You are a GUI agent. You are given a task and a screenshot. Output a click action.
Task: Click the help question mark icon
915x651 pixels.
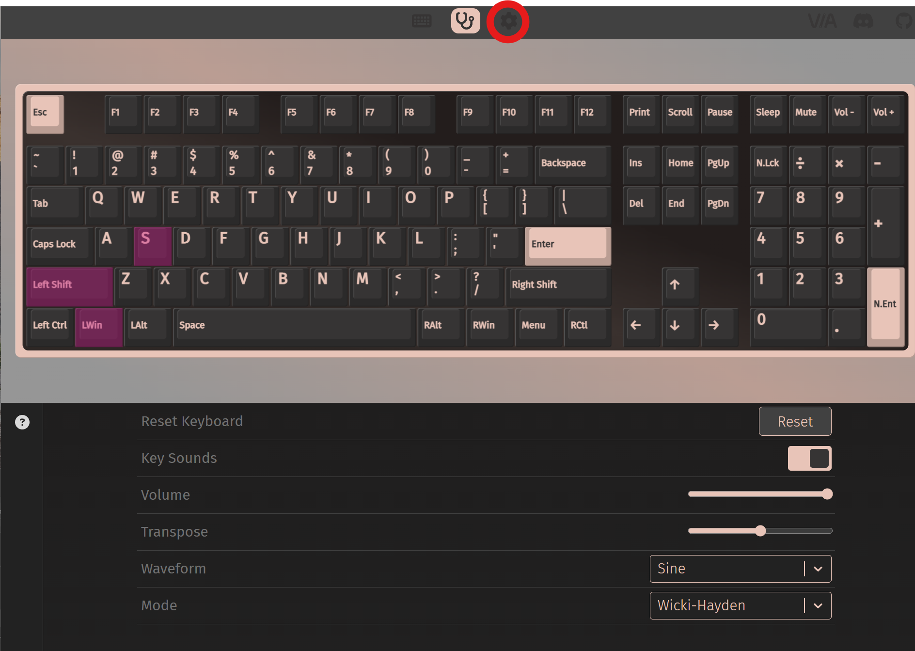click(22, 422)
